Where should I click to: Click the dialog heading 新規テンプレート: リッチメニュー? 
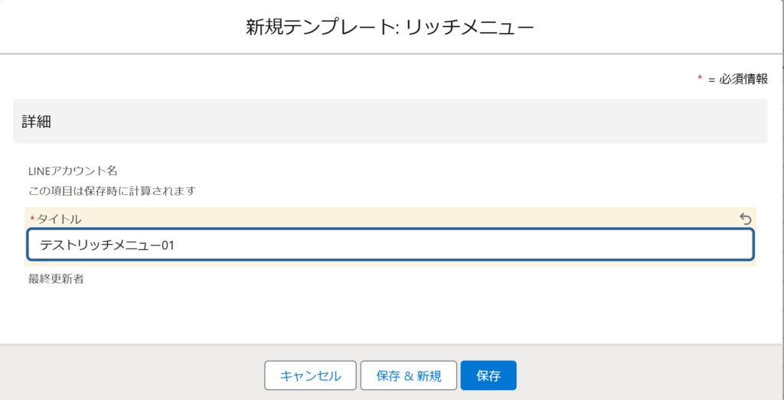tap(390, 28)
